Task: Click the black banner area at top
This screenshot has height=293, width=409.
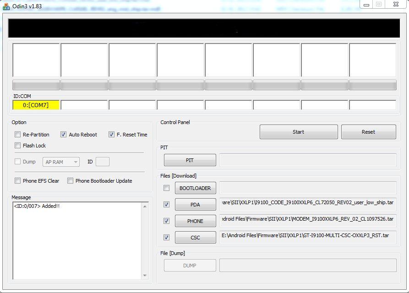Action: point(204,28)
